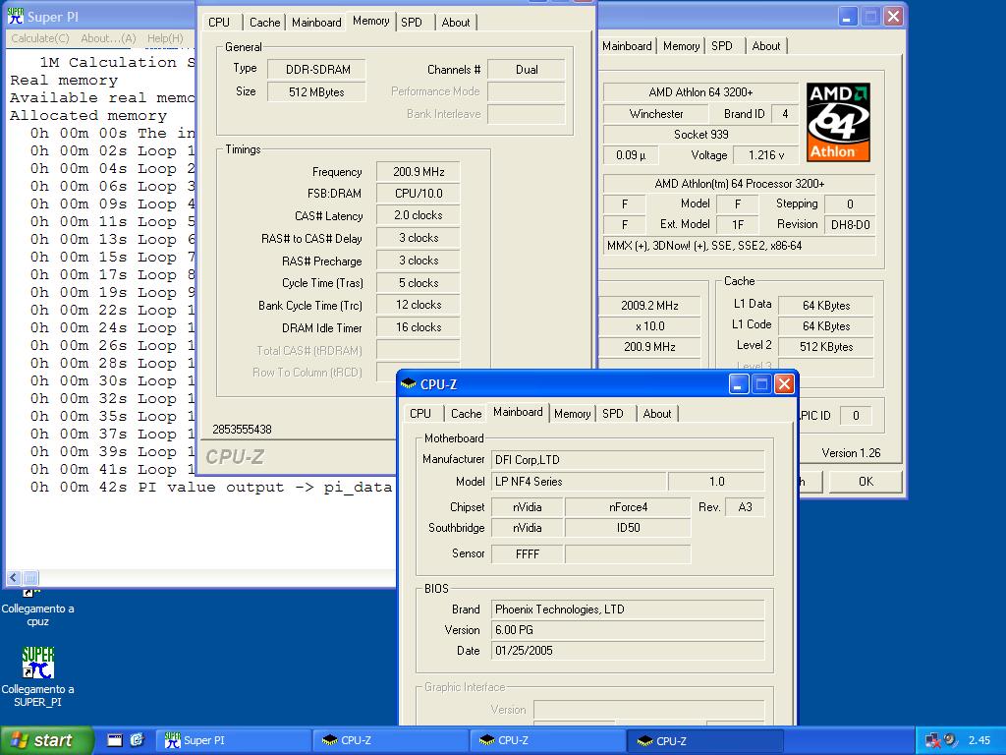
Task: Open About tab in background processor window
Action: click(x=766, y=46)
